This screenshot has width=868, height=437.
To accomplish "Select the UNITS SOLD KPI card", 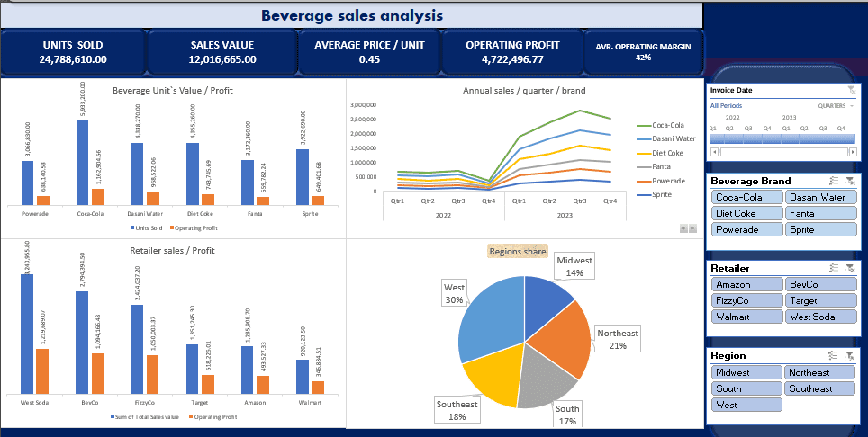I will tap(73, 52).
